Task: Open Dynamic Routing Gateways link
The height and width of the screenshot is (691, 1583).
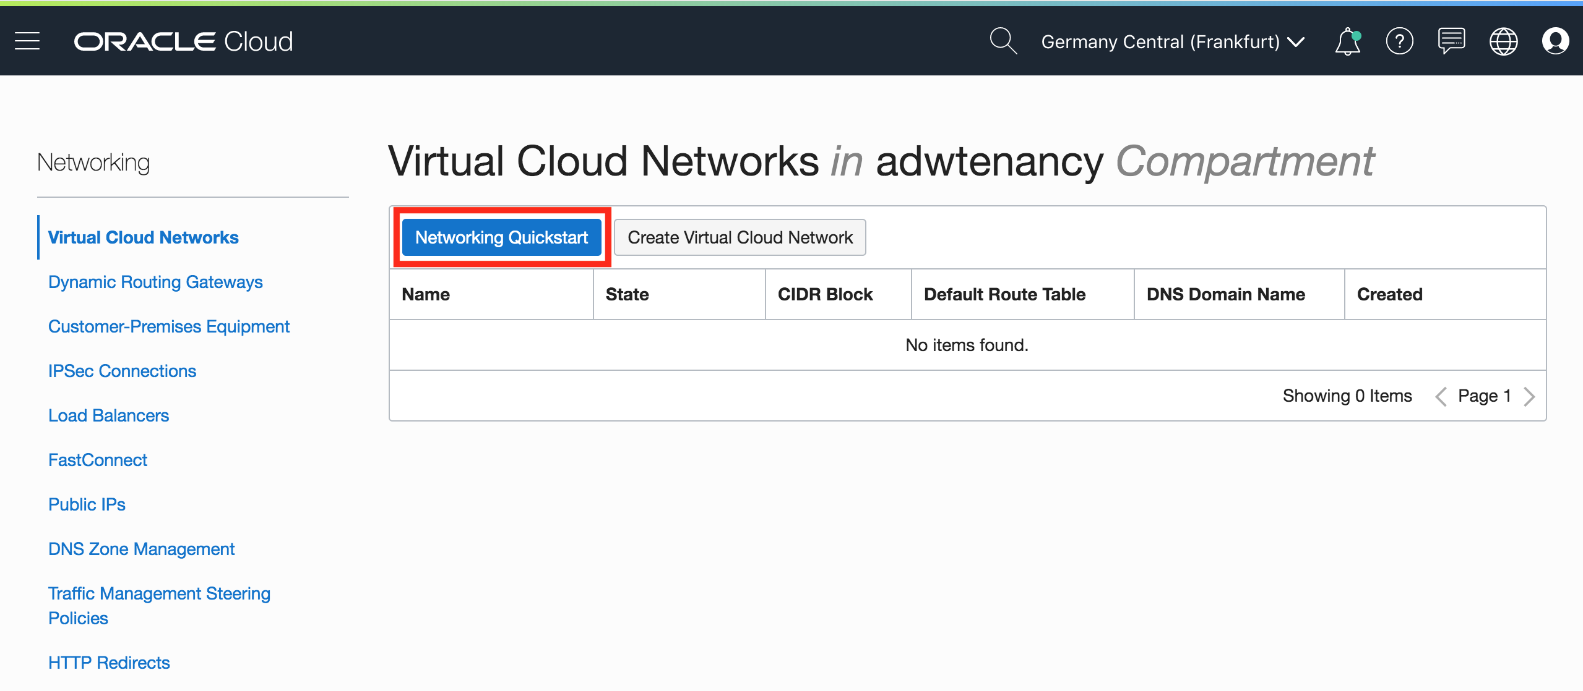Action: 155,282
